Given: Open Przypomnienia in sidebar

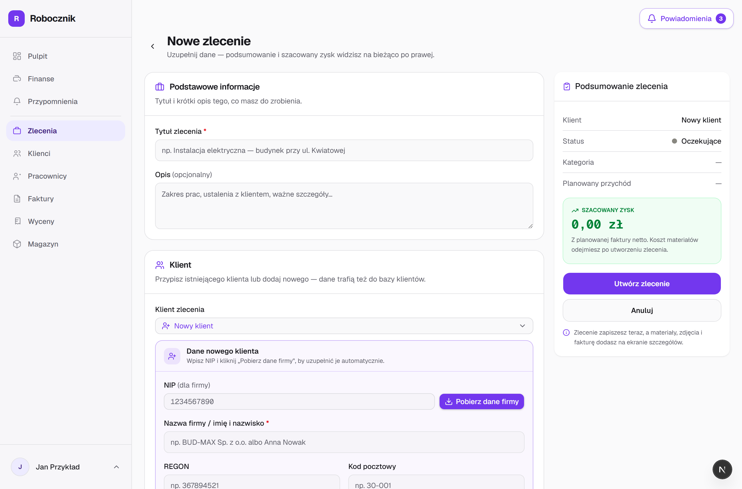Looking at the screenshot, I should tap(65, 101).
